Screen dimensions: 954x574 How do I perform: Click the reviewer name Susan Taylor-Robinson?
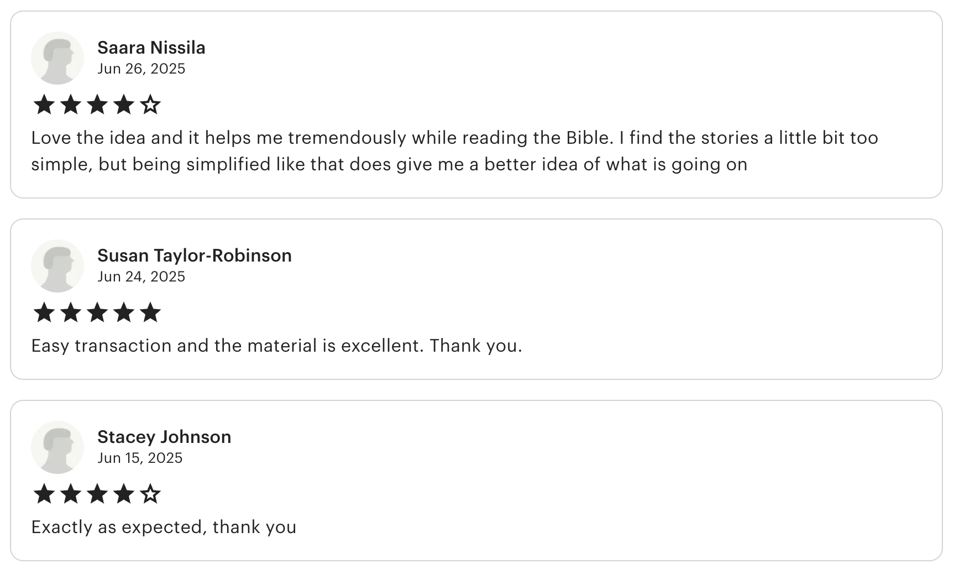tap(195, 255)
